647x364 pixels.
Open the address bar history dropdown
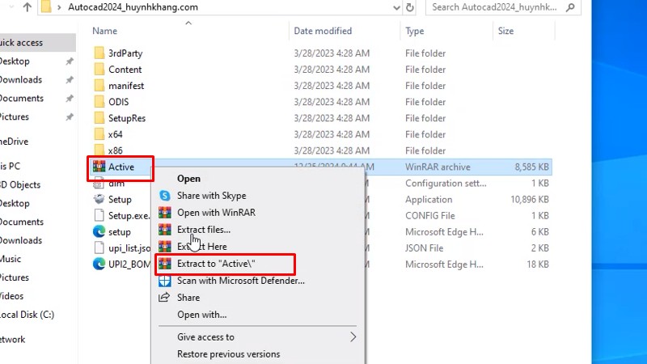point(391,7)
